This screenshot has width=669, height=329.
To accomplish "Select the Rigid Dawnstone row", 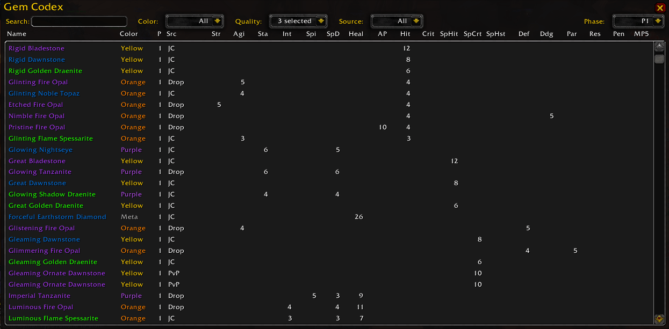I will (329, 60).
